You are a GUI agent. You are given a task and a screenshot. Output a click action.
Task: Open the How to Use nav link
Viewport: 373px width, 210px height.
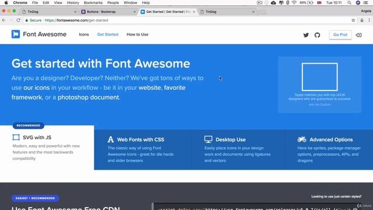138,34
